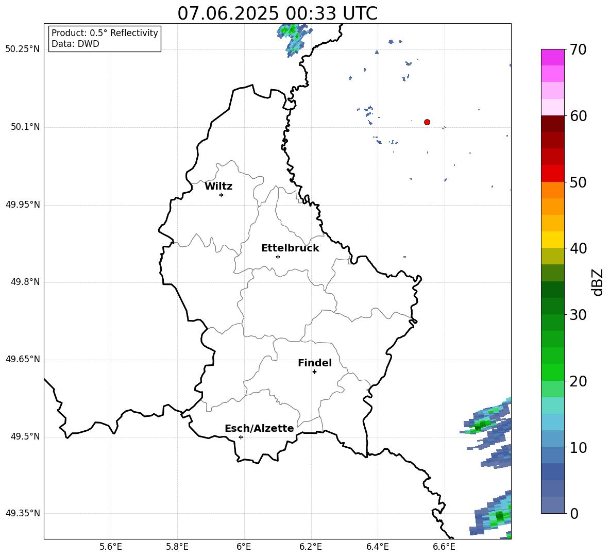Click the 30 value on colorbar
610x557 pixels.
578,315
